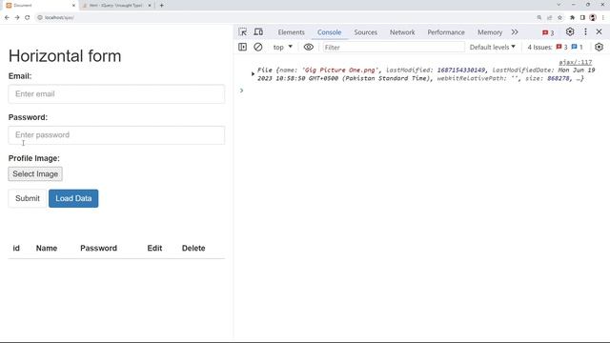
Task: Bookmark this page with star icon
Action: point(559,17)
